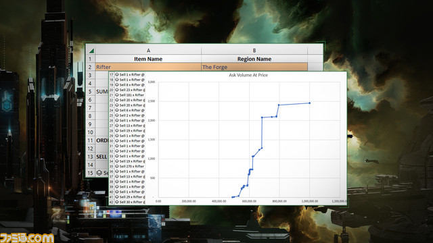This screenshot has width=433, height=243.
Task: Select row 22 header in front sheet
Action: point(111,100)
